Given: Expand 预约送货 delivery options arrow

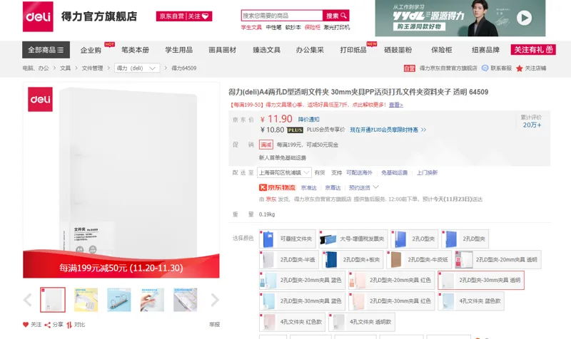Looking at the screenshot, I should 376,187.
